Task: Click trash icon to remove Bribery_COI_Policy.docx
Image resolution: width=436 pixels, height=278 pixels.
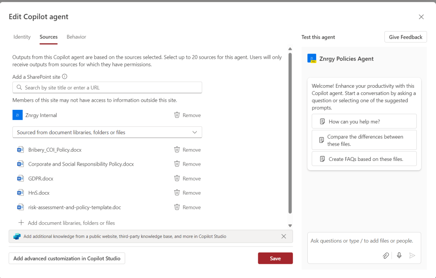Action: (x=177, y=150)
